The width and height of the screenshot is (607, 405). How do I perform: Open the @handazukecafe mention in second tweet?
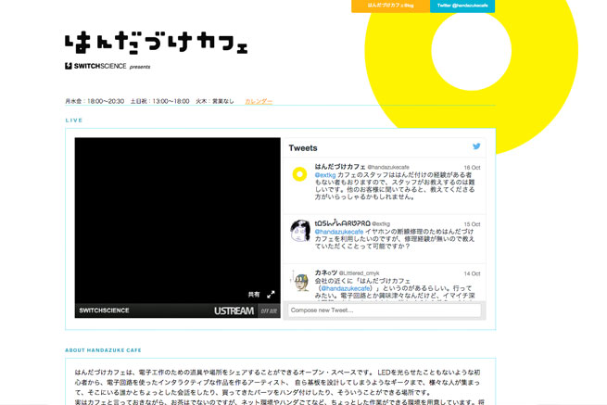coord(339,232)
